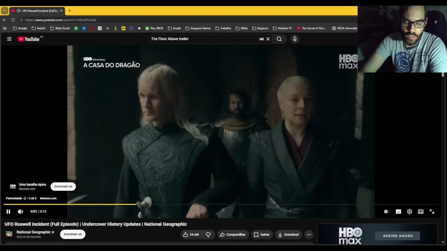Open the National Geographic channel name

pos(34,232)
